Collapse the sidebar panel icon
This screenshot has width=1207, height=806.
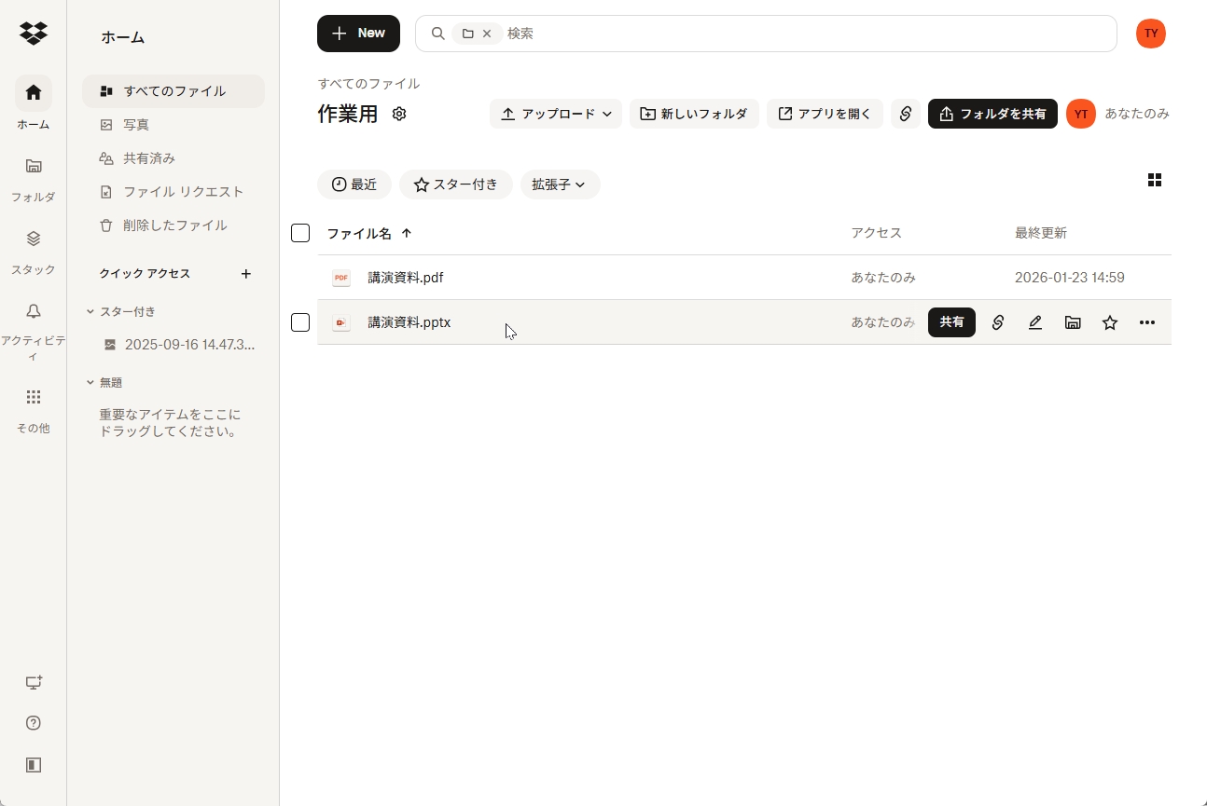[x=34, y=765]
